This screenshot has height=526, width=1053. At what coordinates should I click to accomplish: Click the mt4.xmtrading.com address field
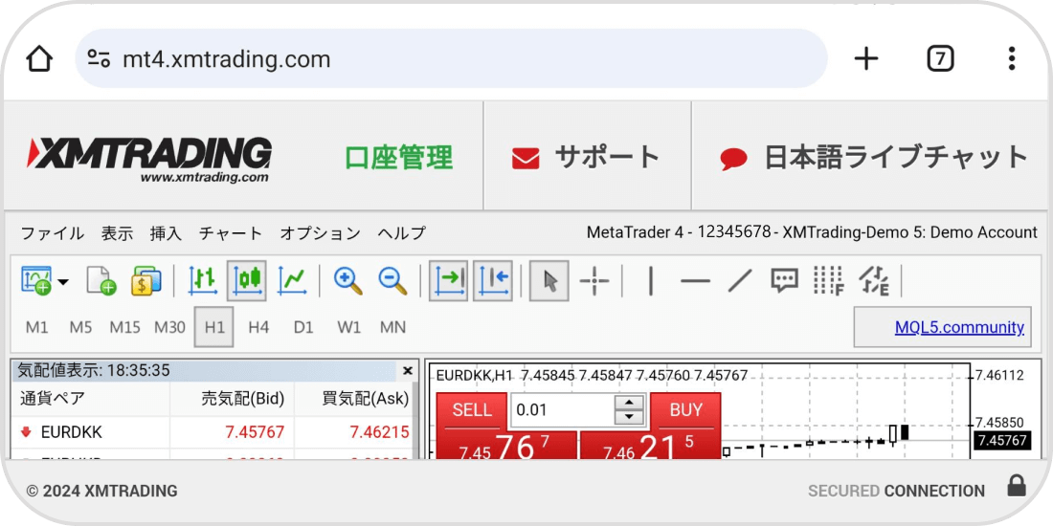451,59
